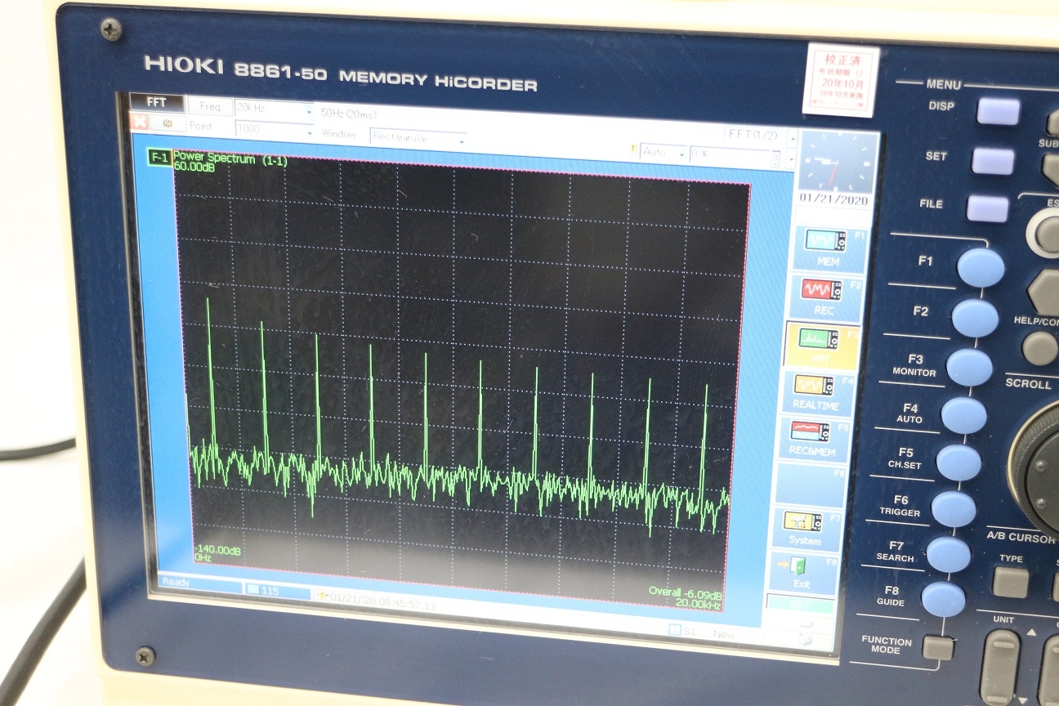Click the 'New' label in the status bar
This screenshot has width=1059, height=706.
tap(724, 634)
